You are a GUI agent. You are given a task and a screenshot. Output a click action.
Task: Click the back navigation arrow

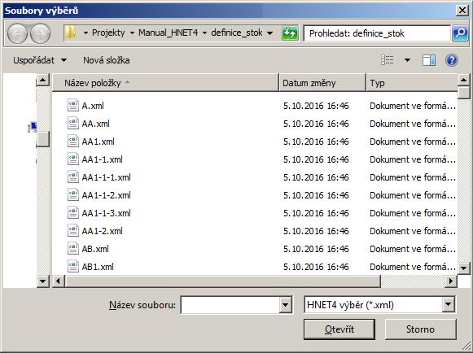tap(17, 33)
